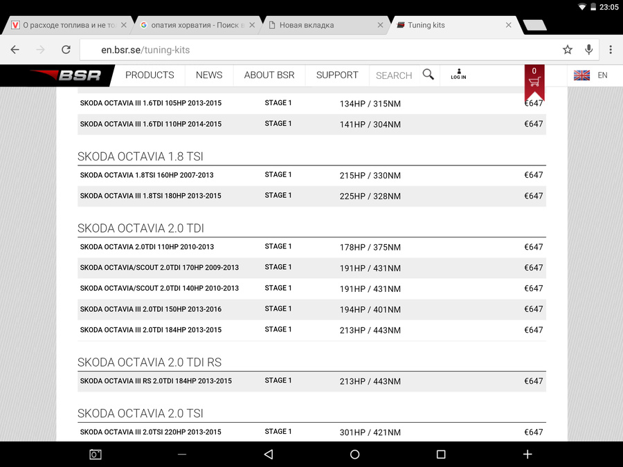The width and height of the screenshot is (623, 467).
Task: Click Stage 1 for Octavia 1.8TSI 160HP
Action: tap(278, 175)
